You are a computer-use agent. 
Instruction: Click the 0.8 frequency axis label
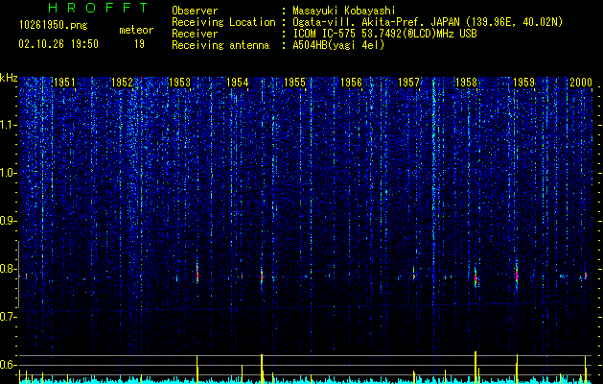8,269
